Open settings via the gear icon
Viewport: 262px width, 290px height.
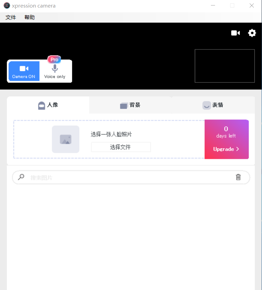252,33
